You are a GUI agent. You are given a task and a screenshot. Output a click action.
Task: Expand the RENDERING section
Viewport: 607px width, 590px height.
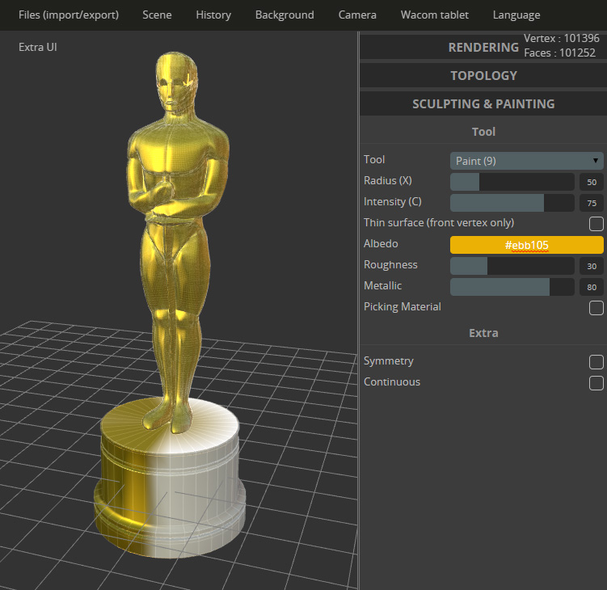pos(483,47)
